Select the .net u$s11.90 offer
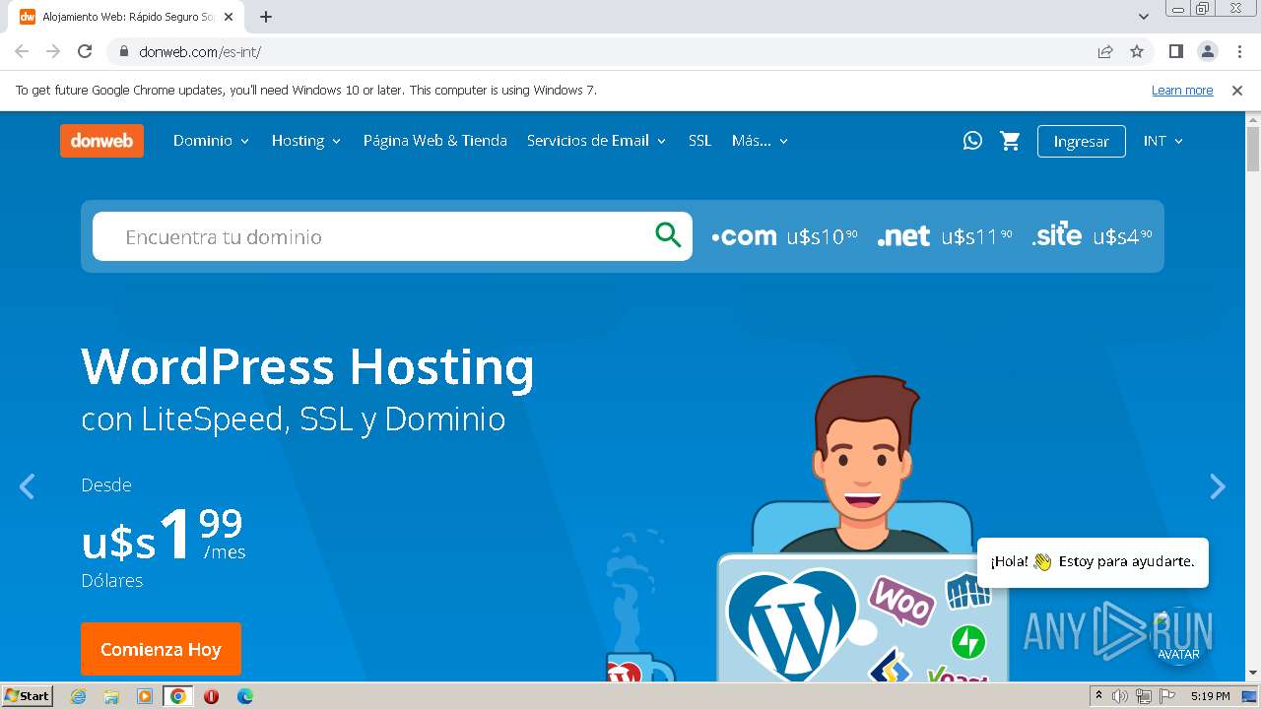The width and height of the screenshot is (1261, 709). [945, 236]
